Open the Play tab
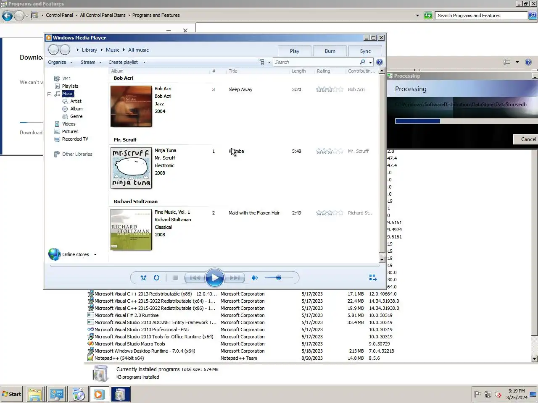The height and width of the screenshot is (403, 538). click(x=295, y=51)
